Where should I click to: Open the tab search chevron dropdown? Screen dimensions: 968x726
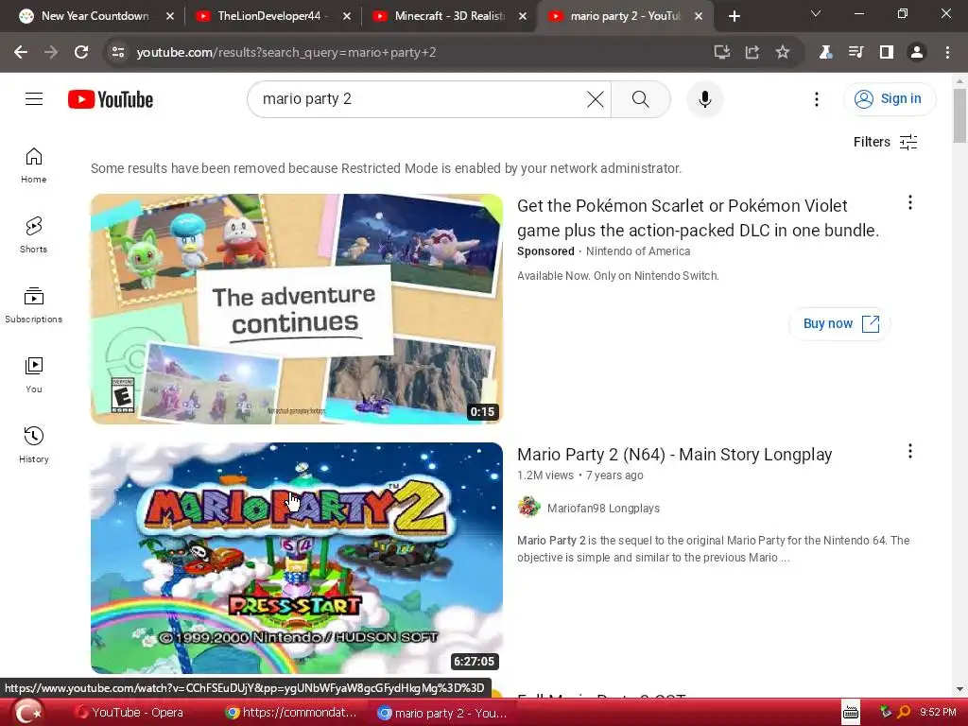[816, 13]
